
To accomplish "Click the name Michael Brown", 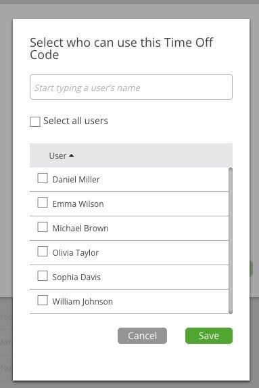I will click(x=80, y=228).
